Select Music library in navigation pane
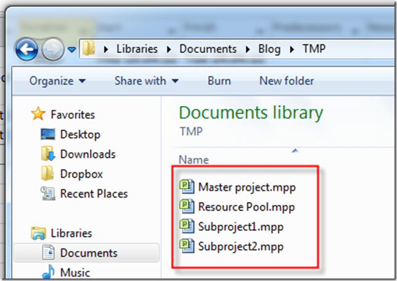Image resolution: width=397 pixels, height=281 pixels. 75,272
